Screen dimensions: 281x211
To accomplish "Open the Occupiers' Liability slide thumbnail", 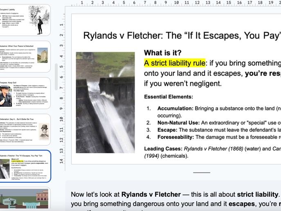I will click(25, 20).
